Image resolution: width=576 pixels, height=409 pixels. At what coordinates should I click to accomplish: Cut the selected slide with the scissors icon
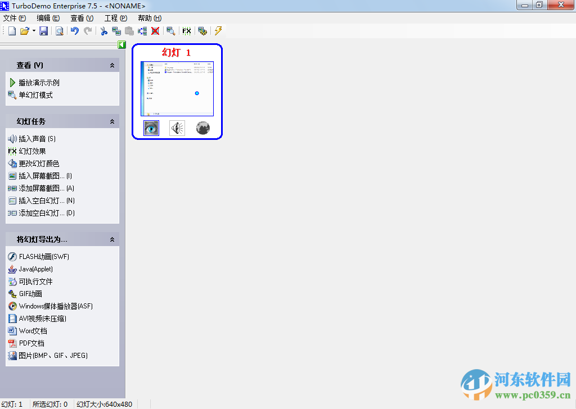(104, 31)
